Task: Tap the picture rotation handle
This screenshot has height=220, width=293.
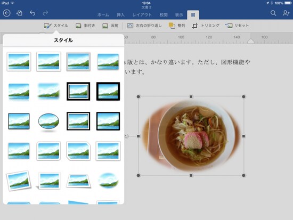Action: 126,136
